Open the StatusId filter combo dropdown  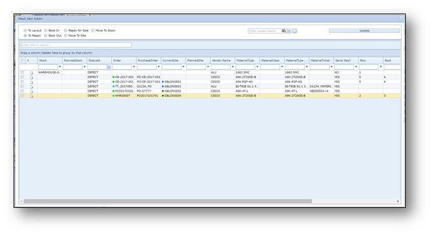point(109,67)
